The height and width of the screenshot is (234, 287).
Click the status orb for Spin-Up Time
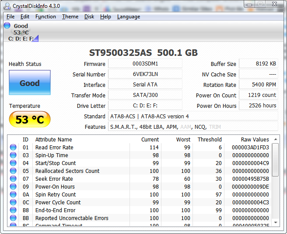[x=13, y=155]
